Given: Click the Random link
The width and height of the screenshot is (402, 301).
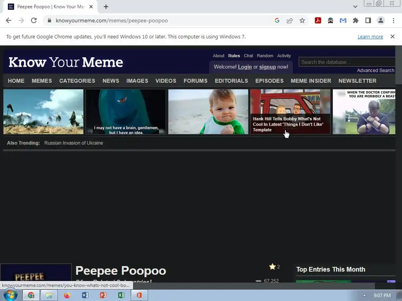Looking at the screenshot, I should click(x=265, y=56).
